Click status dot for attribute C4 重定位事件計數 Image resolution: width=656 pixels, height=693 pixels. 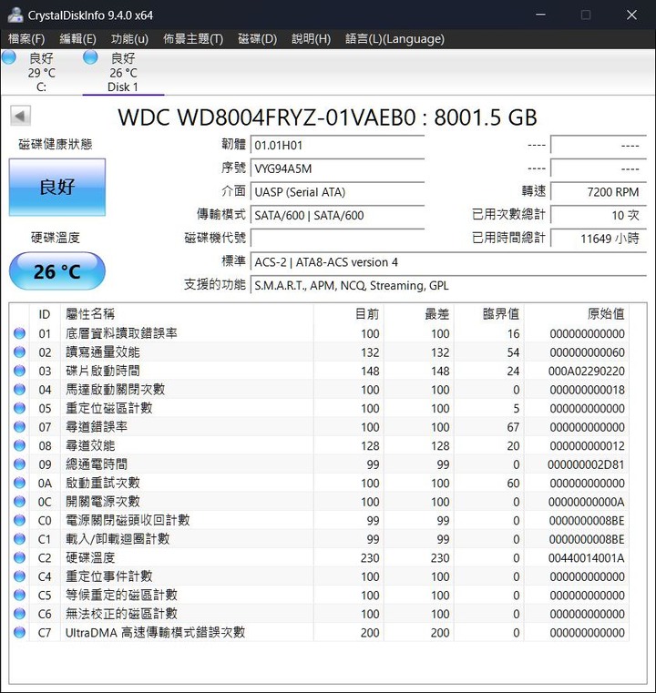point(19,576)
